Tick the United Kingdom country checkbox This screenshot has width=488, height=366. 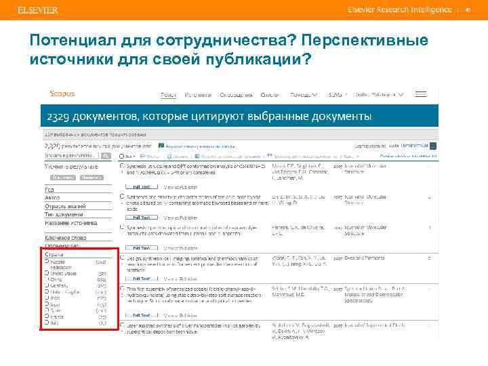tap(47, 291)
